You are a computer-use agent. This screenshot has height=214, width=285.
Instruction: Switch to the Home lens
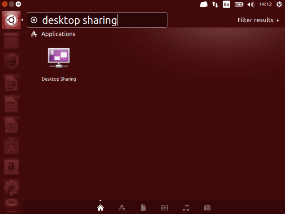tap(100, 207)
